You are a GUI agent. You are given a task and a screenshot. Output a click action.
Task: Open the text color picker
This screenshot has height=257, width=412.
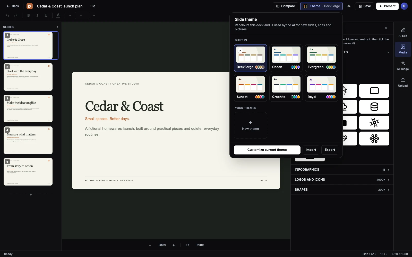58,16
